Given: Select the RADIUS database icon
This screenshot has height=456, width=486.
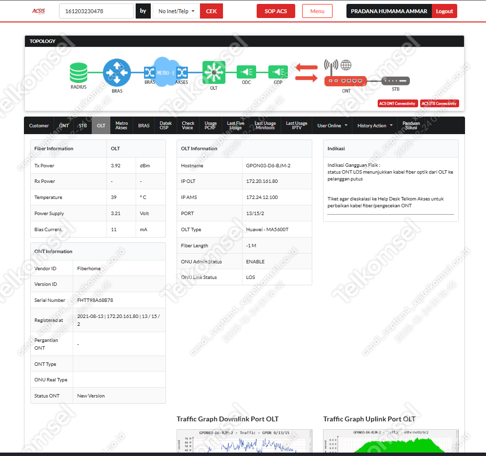Looking at the screenshot, I should pos(79,73).
